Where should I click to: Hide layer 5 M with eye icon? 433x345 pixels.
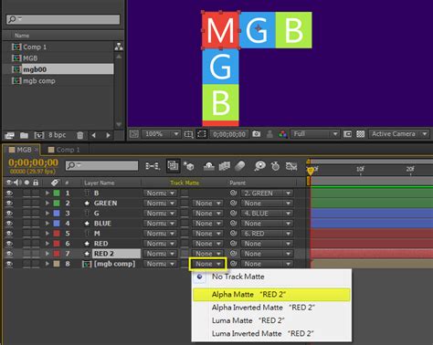point(9,234)
